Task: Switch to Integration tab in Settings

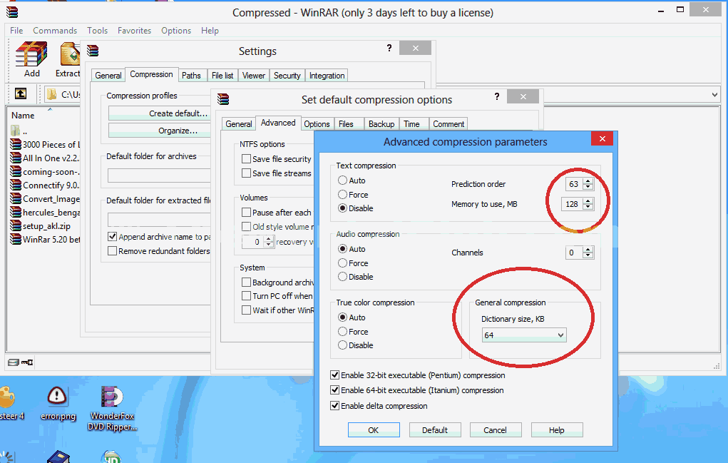Action: pos(327,75)
